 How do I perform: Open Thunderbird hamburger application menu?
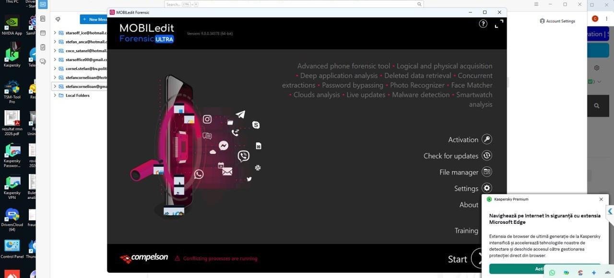pos(536,4)
